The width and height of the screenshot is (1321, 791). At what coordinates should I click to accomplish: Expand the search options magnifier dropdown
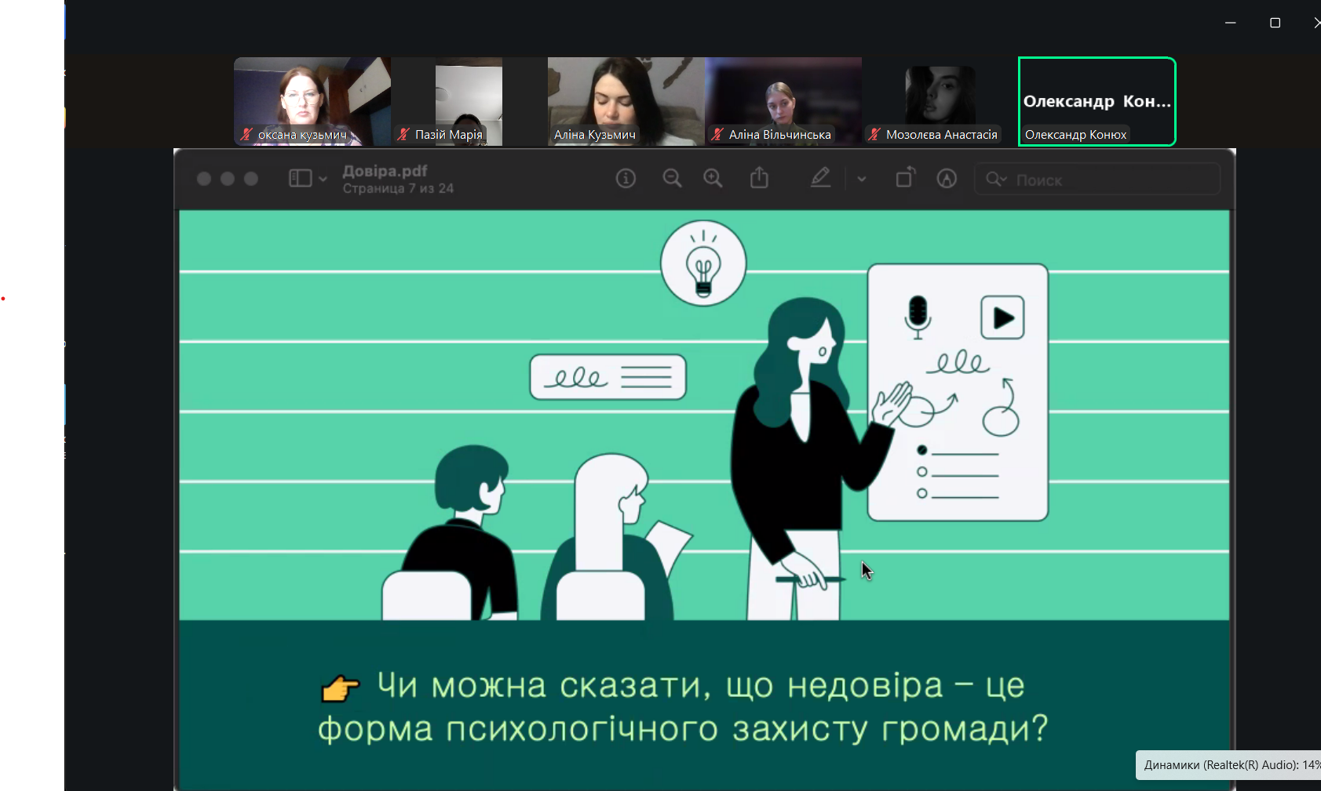pos(996,180)
